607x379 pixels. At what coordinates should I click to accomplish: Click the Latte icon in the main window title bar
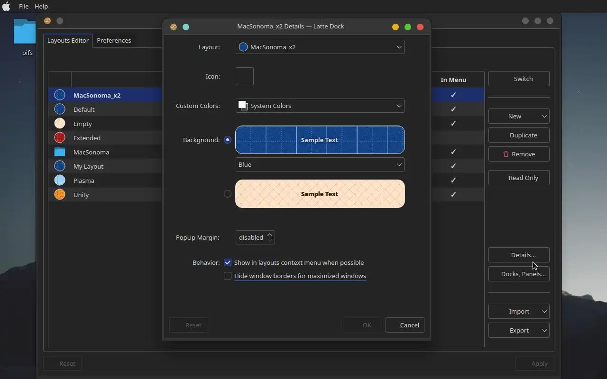coord(47,21)
